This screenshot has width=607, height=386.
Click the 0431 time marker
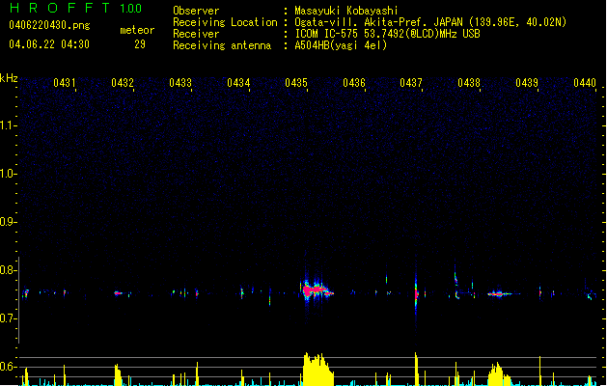tap(65, 83)
